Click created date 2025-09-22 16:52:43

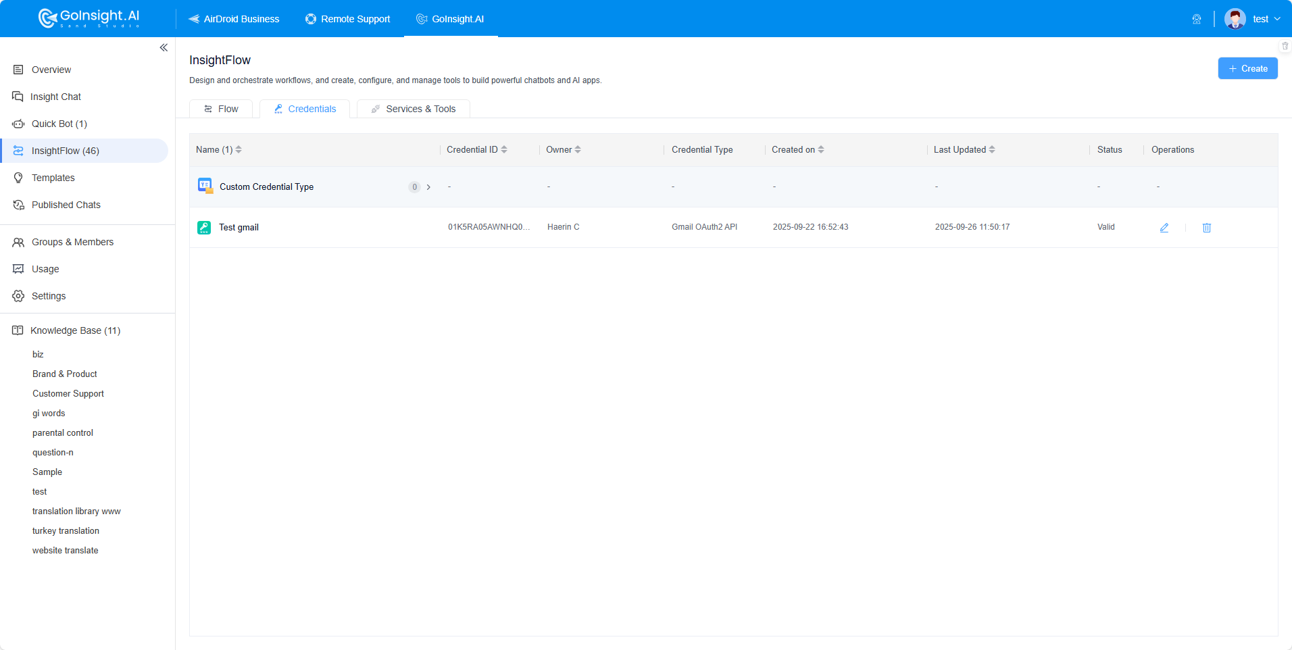click(x=810, y=227)
